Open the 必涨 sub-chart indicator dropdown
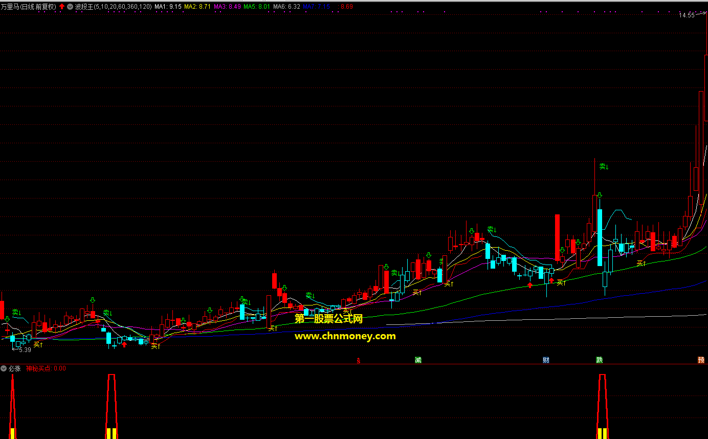 (x=4, y=368)
